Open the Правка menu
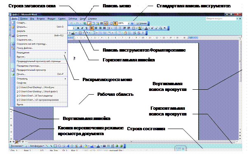252x154 pixels. (23, 18)
